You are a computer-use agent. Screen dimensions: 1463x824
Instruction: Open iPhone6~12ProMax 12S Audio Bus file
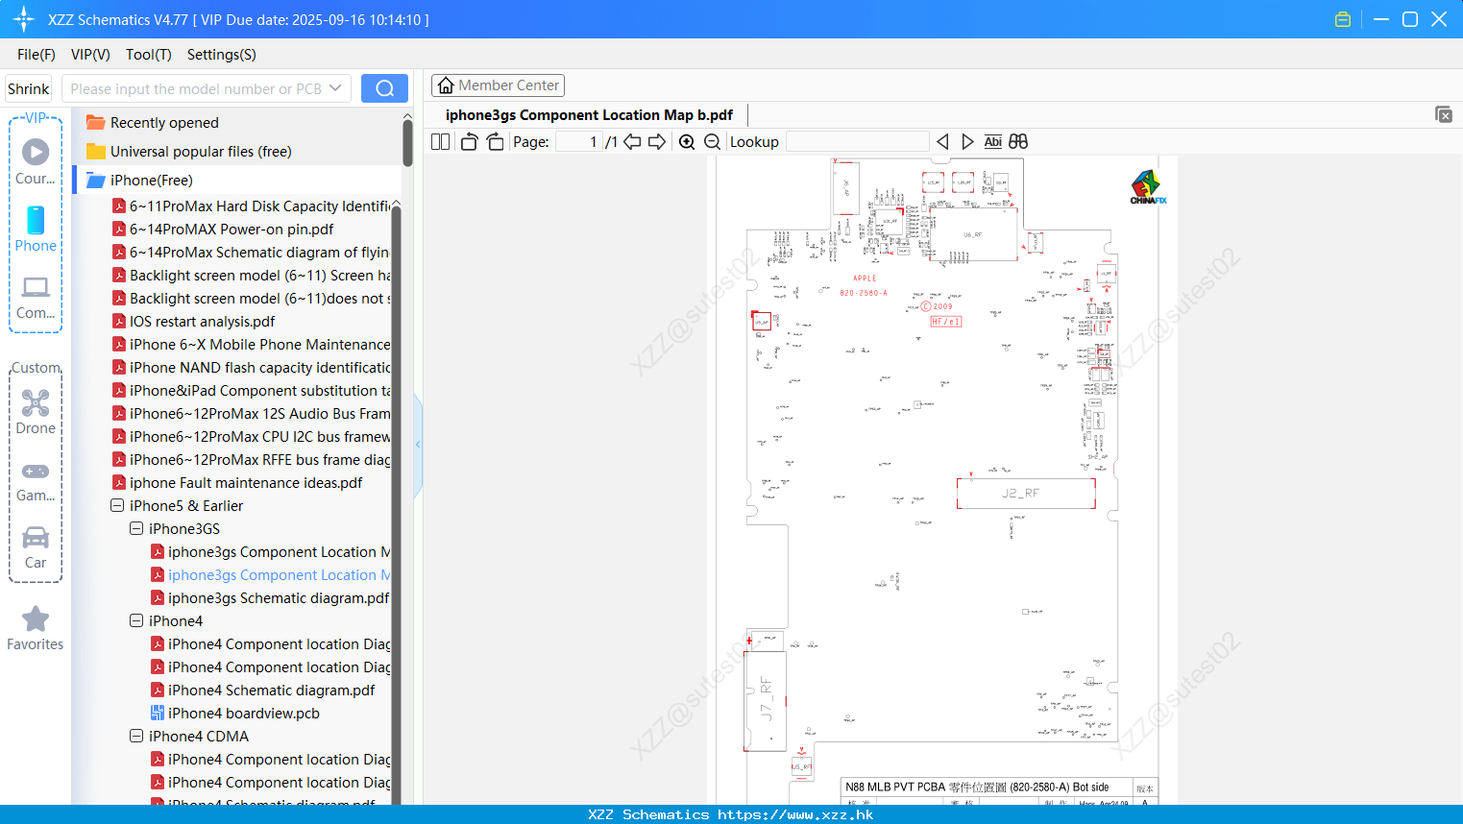(x=259, y=414)
